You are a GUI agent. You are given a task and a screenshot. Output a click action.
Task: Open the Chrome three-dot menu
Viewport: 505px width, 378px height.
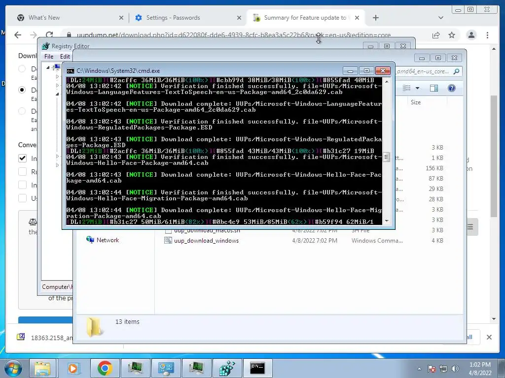click(487, 35)
